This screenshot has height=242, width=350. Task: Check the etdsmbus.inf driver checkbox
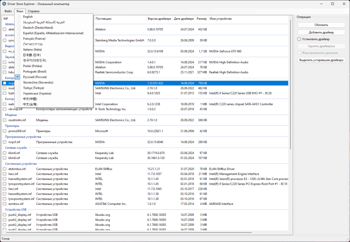point(5,169)
